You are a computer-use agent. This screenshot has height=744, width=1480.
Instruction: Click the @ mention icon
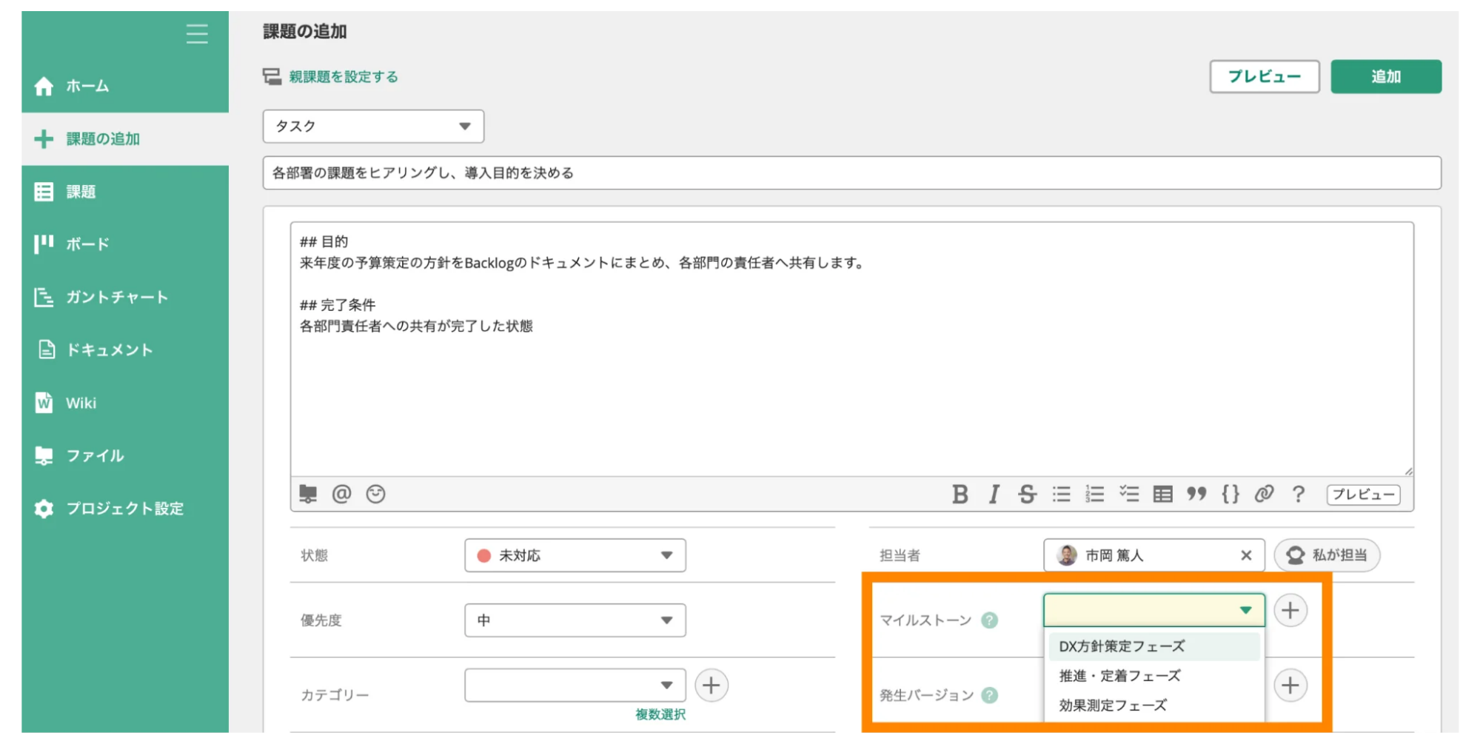coord(341,494)
